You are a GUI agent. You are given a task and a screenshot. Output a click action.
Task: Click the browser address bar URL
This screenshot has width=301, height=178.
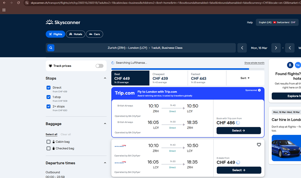tap(165, 3)
